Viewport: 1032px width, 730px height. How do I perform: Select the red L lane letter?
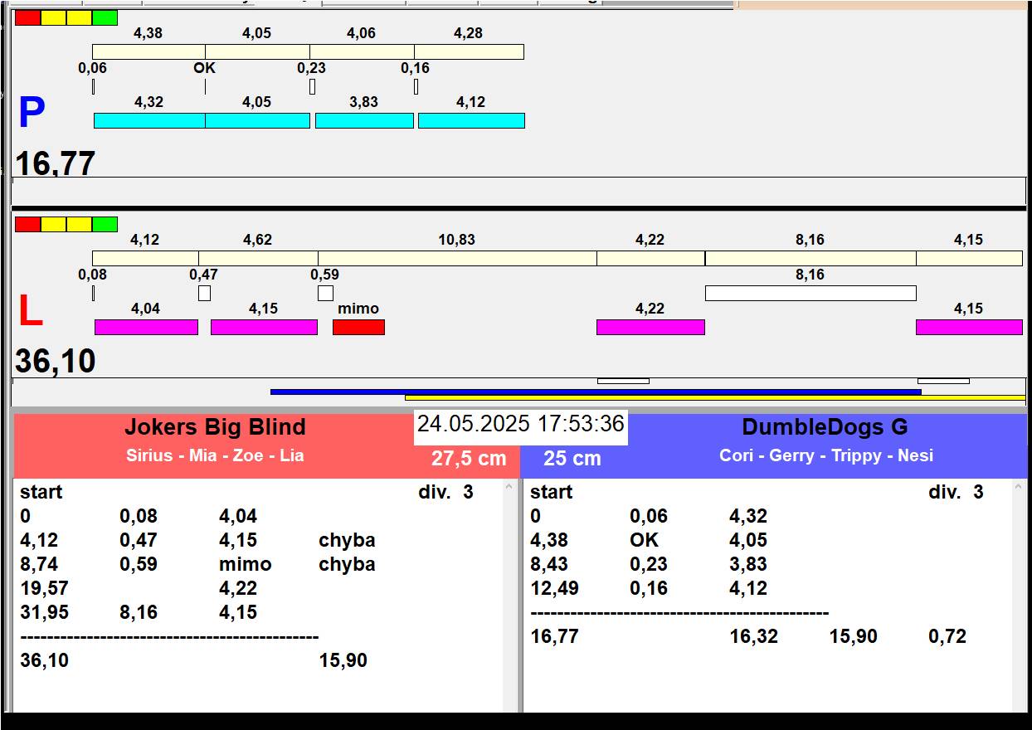(30, 312)
